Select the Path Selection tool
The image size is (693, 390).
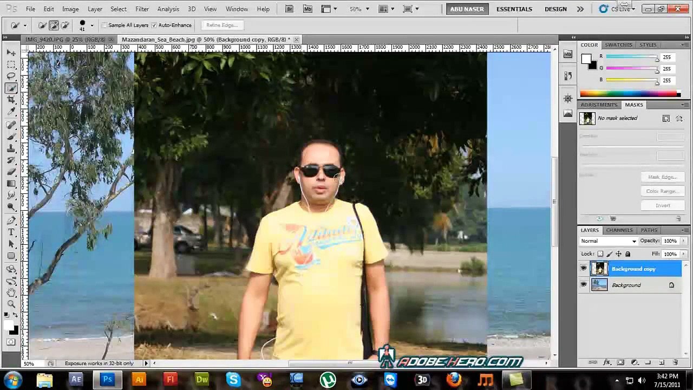(11, 244)
